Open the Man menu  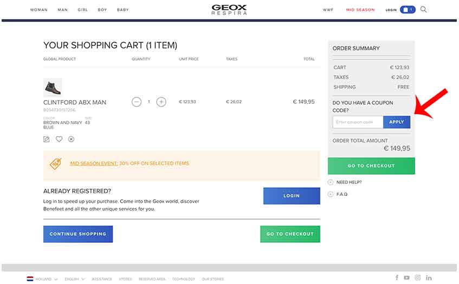click(63, 10)
